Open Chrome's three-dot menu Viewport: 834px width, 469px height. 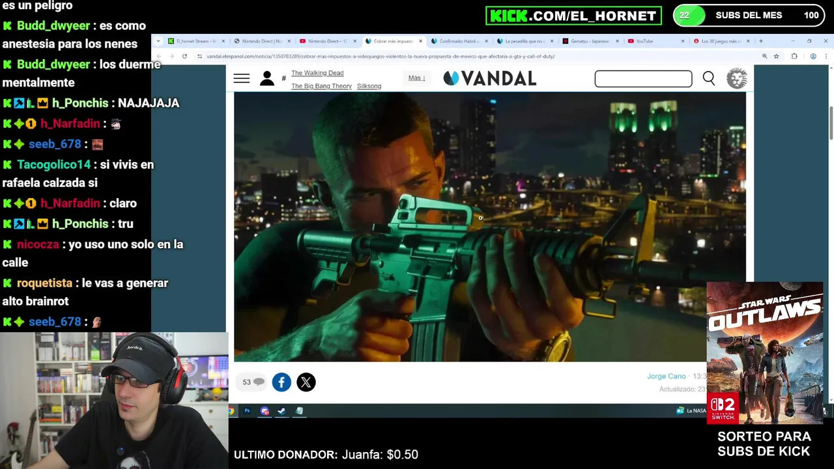tap(825, 56)
